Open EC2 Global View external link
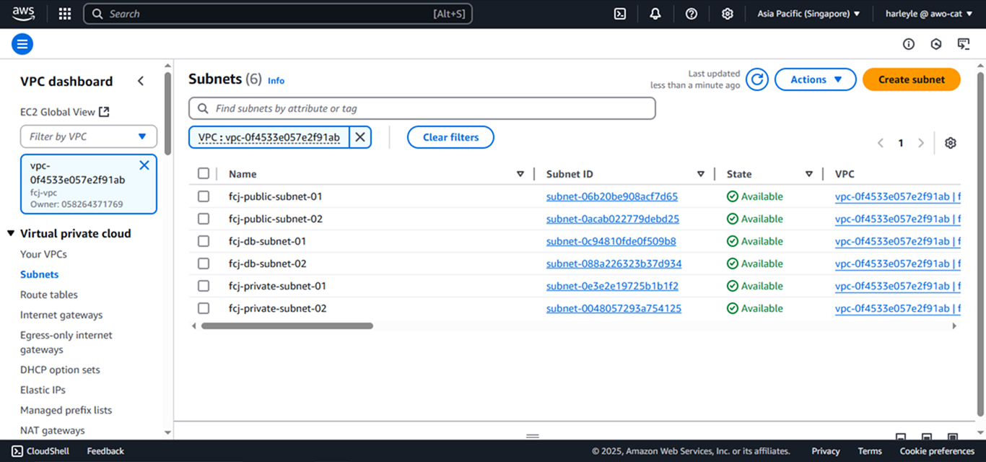This screenshot has height=462, width=986. [65, 112]
